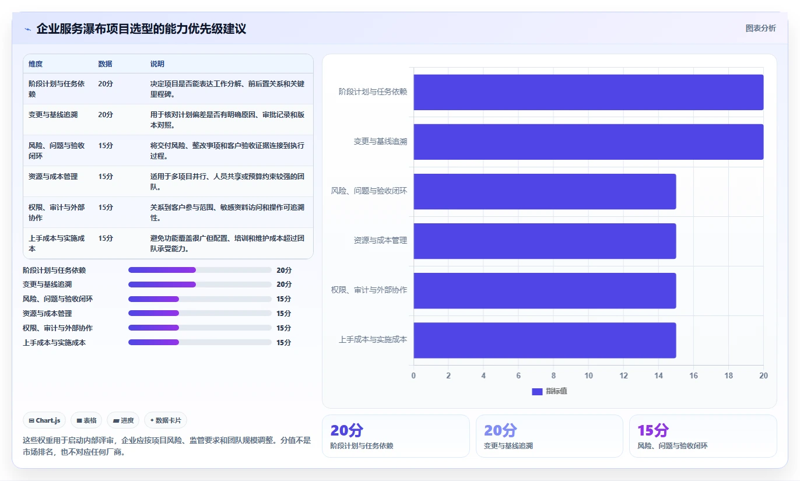This screenshot has height=481, width=800.
Task: Click the 阶段计划与任务依赖 progress bar
Action: [x=199, y=270]
